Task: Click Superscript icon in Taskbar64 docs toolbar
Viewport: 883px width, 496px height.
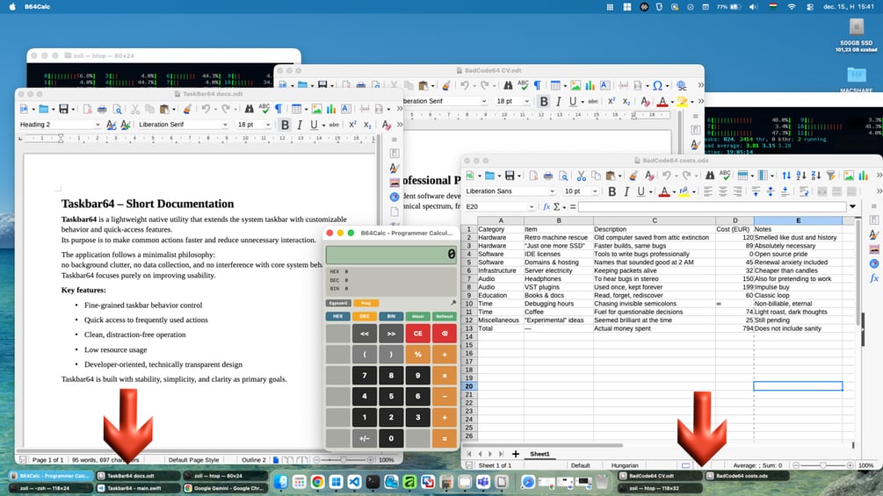Action: click(x=352, y=125)
